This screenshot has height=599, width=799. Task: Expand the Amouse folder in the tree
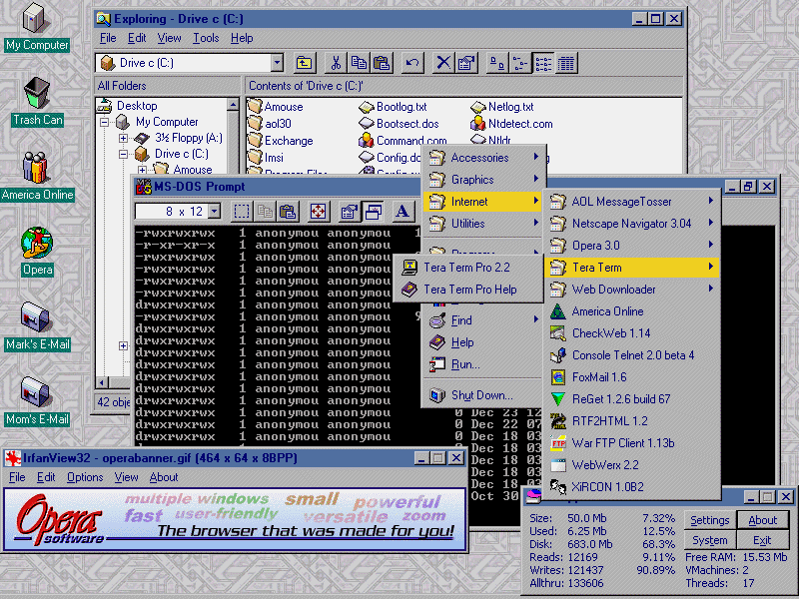[x=142, y=170]
